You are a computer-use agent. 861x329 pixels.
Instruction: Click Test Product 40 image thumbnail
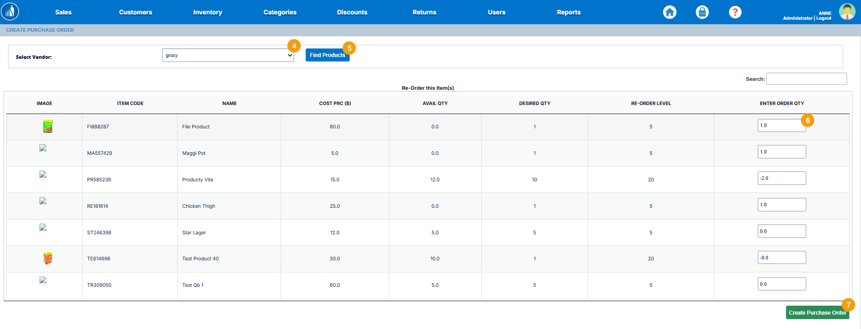(x=48, y=258)
